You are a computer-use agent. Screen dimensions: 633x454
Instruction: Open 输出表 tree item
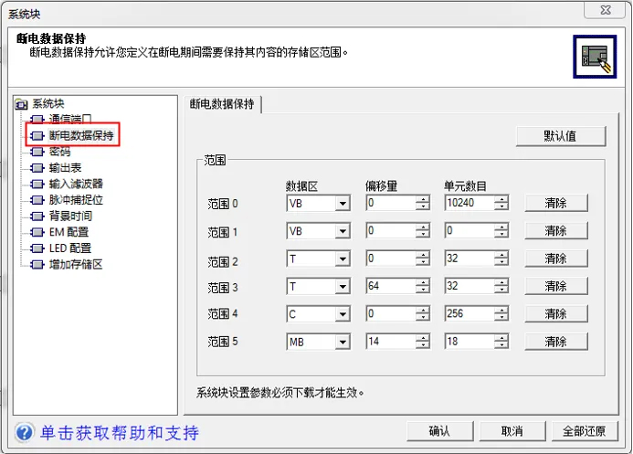(65, 167)
